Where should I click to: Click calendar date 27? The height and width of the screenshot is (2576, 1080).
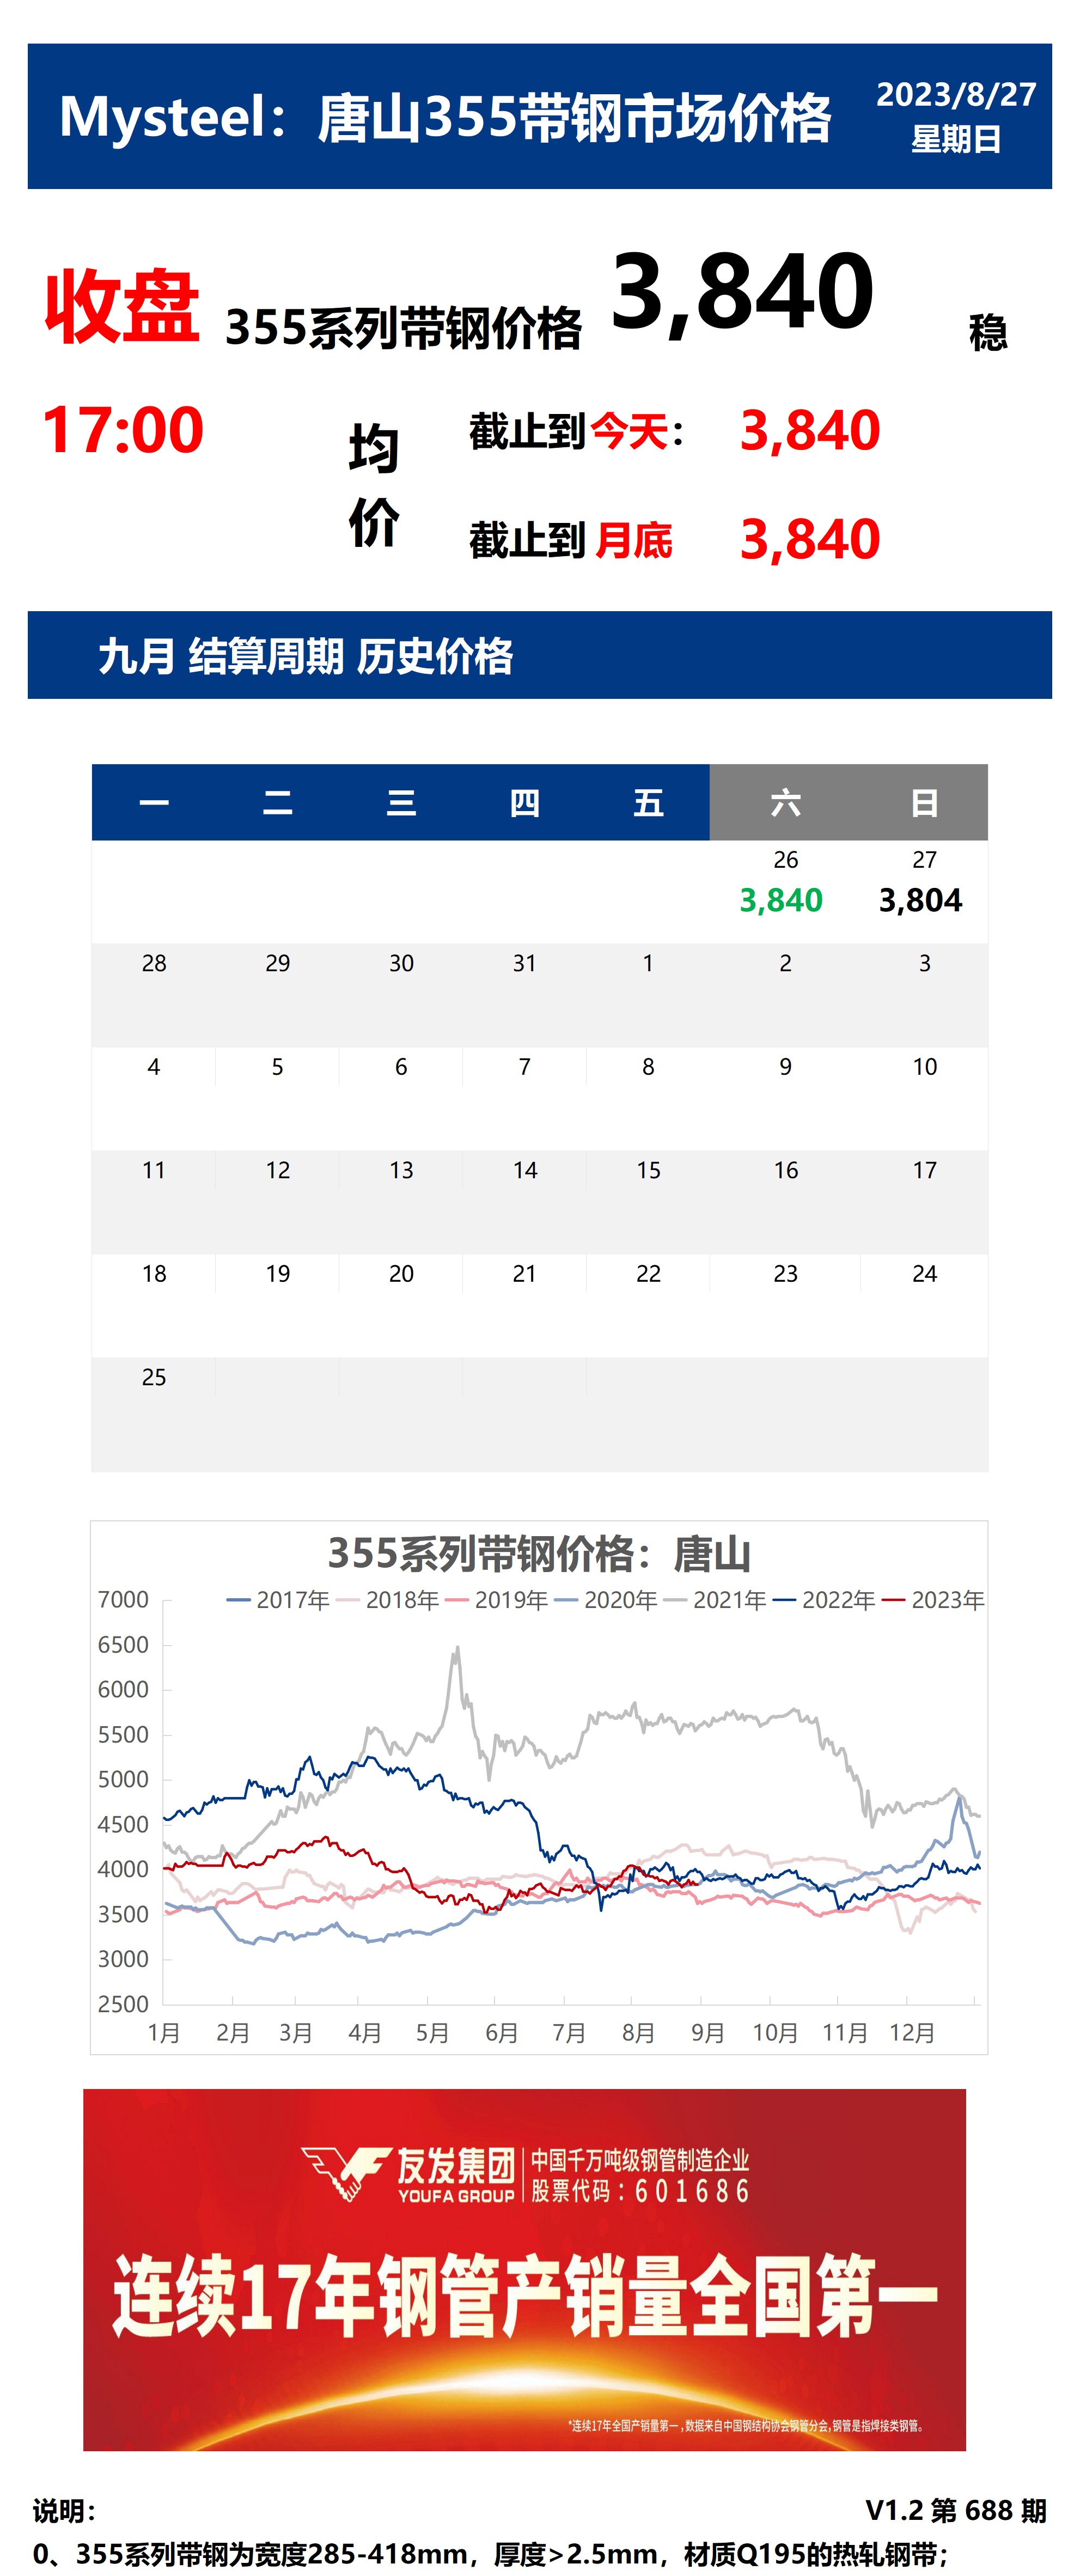[x=925, y=860]
